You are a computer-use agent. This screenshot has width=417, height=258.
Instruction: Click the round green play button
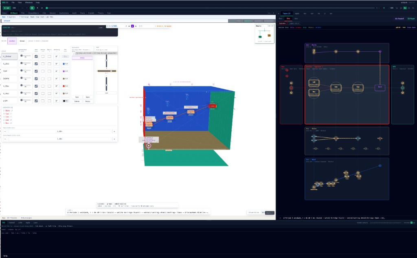[32, 8]
